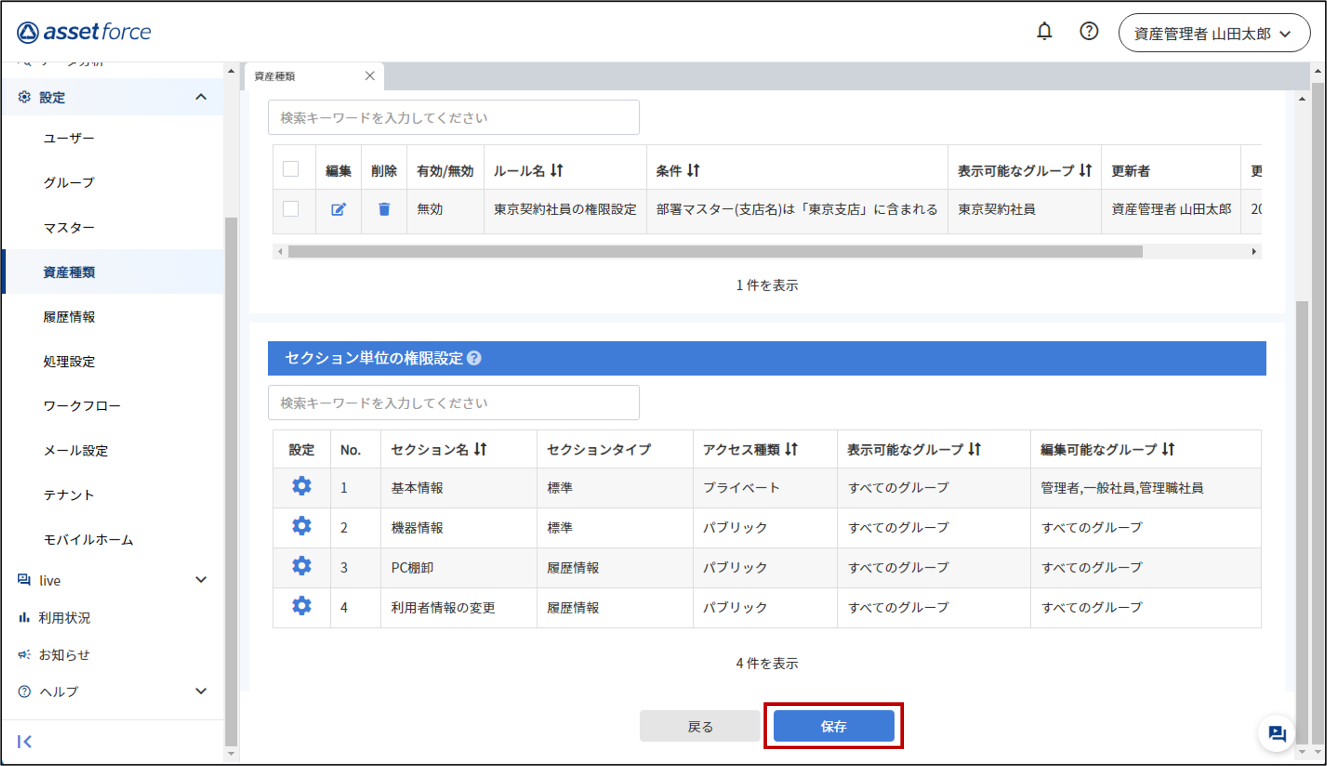The image size is (1327, 766).
Task: Open ワークフロー in the sidebar
Action: point(82,406)
